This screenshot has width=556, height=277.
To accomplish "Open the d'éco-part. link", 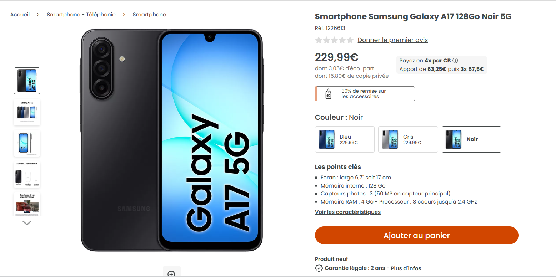I will [x=360, y=68].
